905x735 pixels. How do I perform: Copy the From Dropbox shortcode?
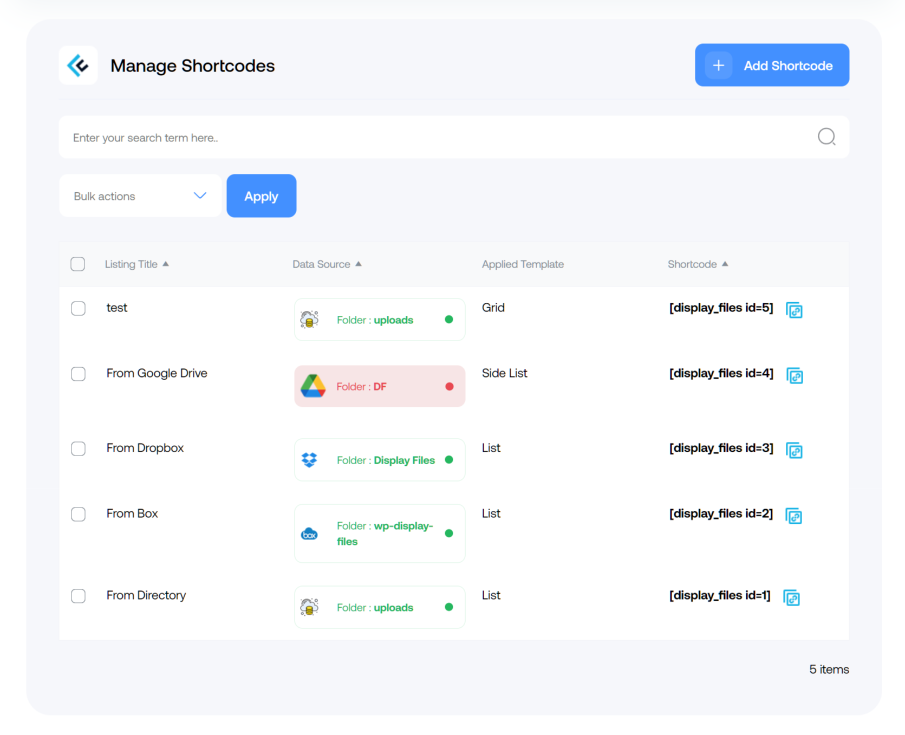tap(795, 451)
